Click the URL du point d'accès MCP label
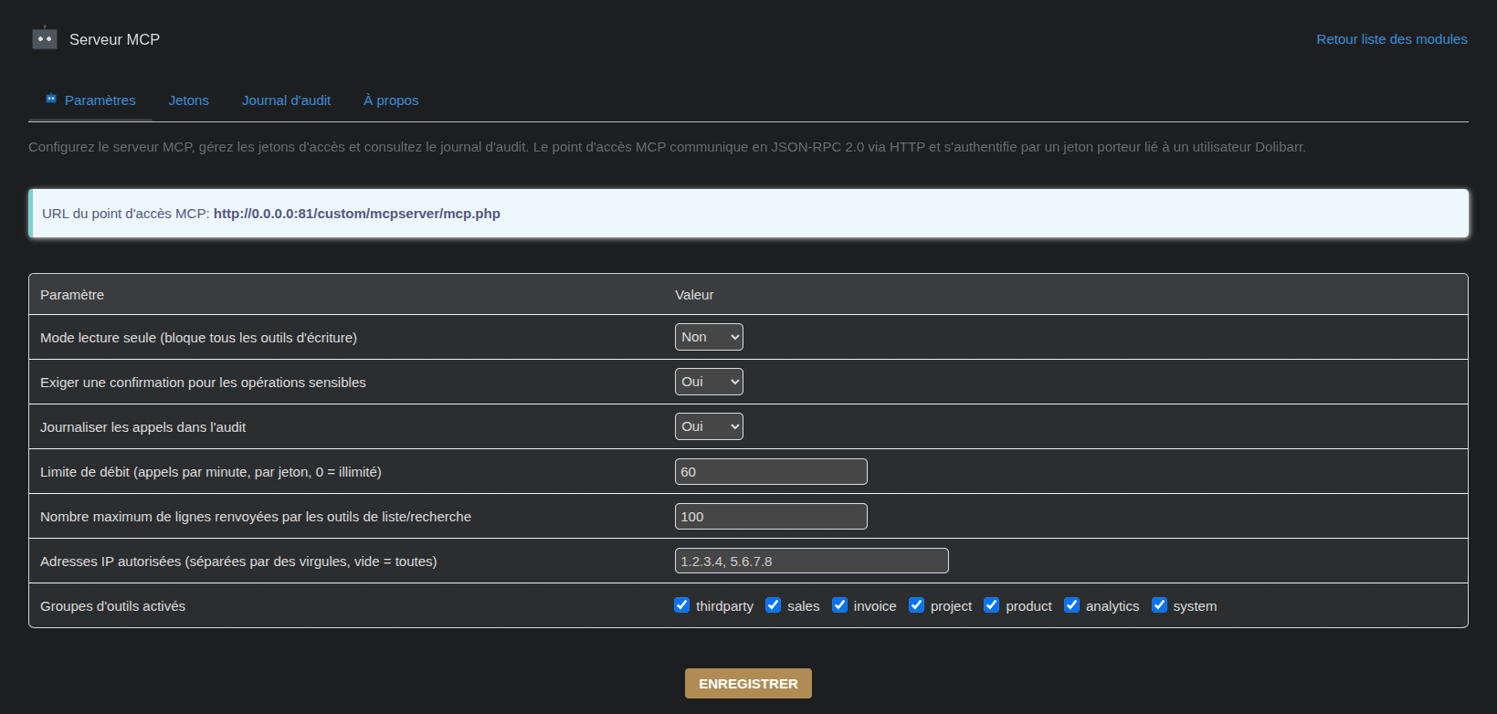Image resolution: width=1497 pixels, height=714 pixels. (x=126, y=214)
